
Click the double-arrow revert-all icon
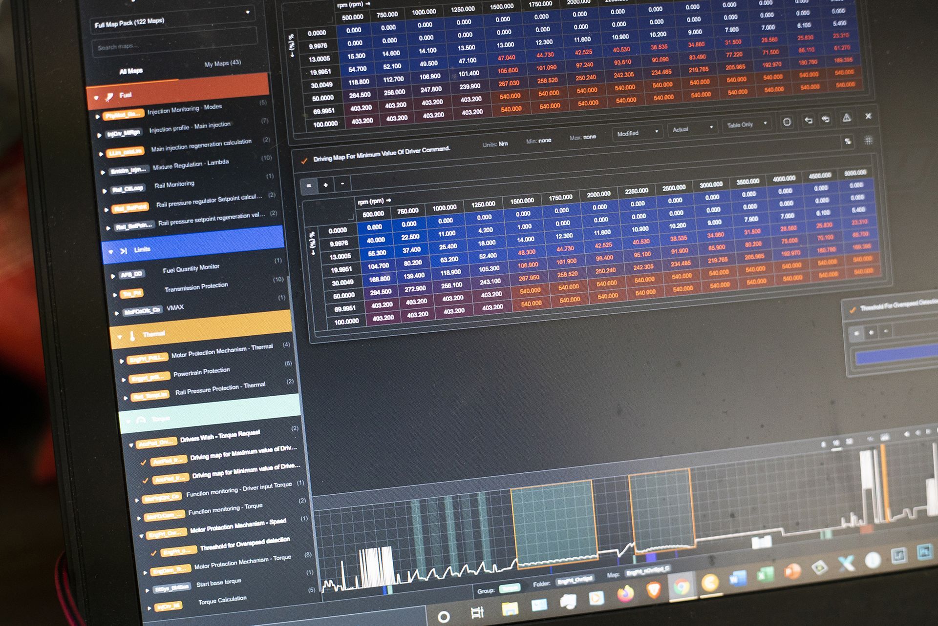826,119
